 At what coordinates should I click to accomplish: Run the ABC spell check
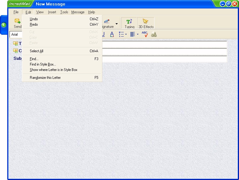coord(145,34)
